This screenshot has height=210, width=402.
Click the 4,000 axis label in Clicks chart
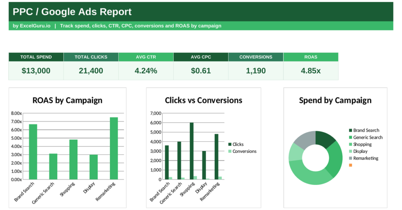(156, 142)
